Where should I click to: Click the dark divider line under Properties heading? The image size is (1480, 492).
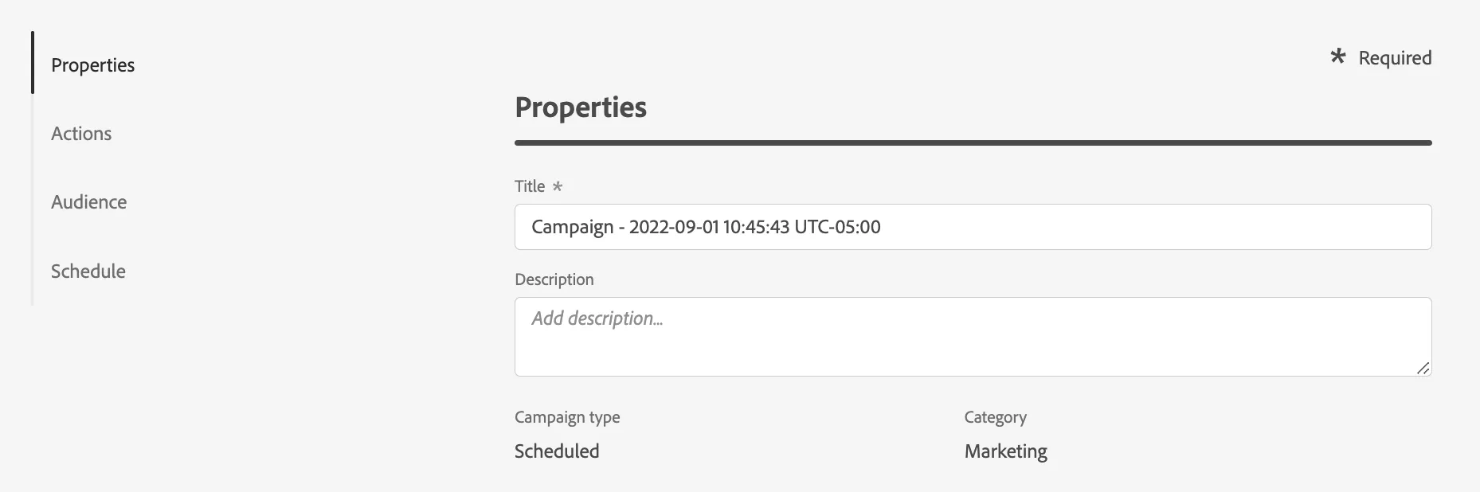pyautogui.click(x=973, y=143)
